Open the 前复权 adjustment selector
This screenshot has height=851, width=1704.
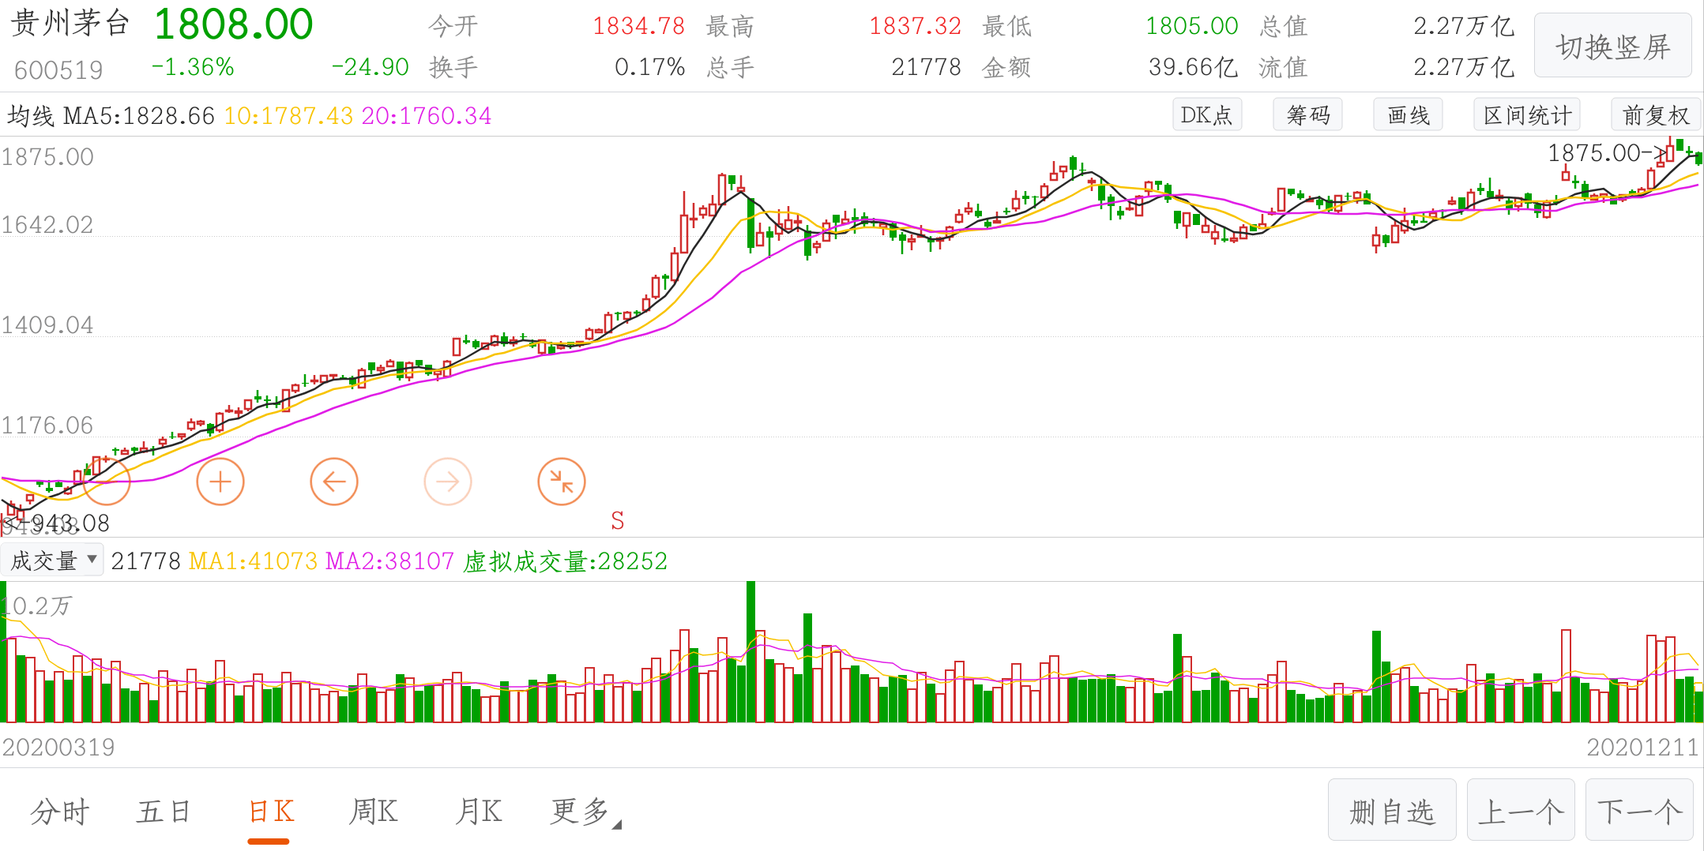[1655, 115]
